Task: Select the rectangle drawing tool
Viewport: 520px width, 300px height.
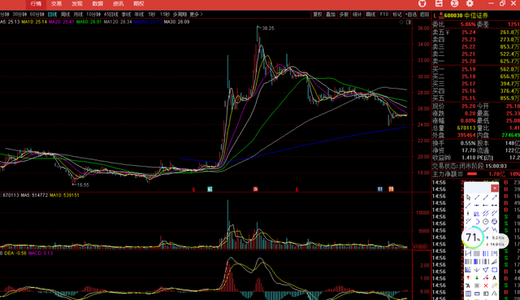Action: coord(495,270)
